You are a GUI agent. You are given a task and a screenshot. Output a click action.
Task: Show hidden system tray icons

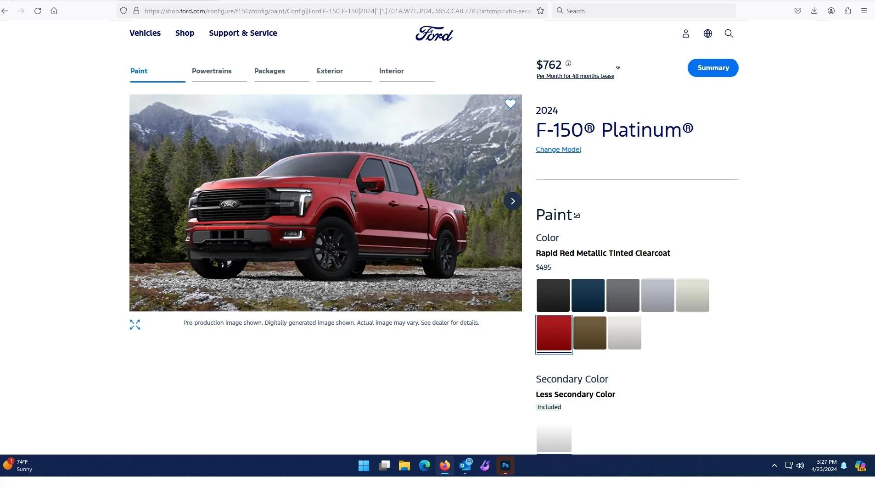click(x=774, y=466)
